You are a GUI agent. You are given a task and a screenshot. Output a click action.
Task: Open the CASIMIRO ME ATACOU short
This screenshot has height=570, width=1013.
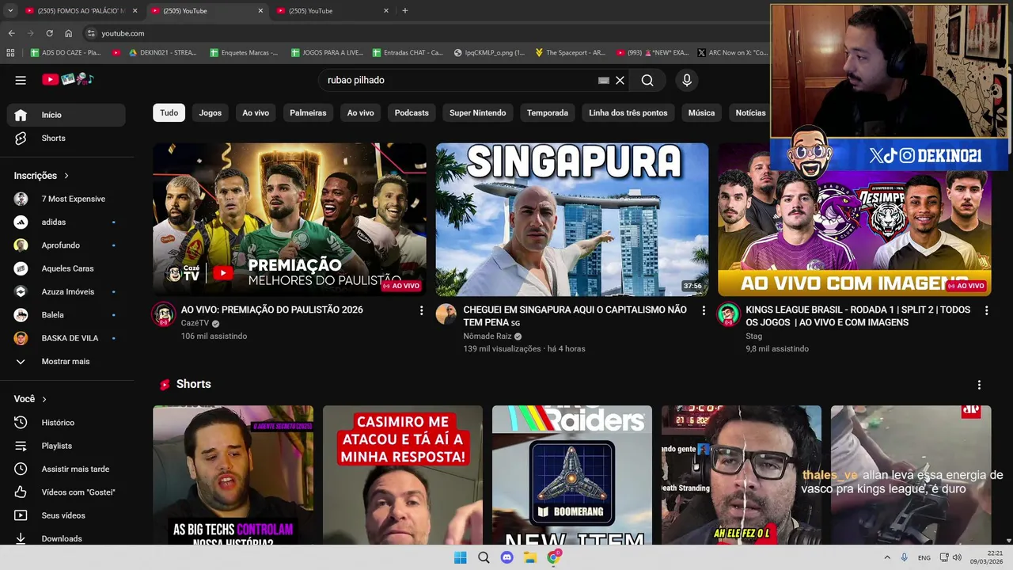click(x=402, y=475)
